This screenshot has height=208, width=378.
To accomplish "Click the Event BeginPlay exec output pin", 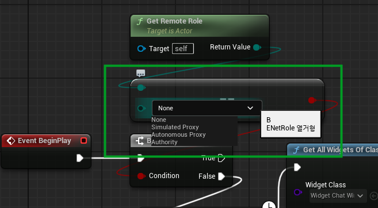I will tap(80, 158).
